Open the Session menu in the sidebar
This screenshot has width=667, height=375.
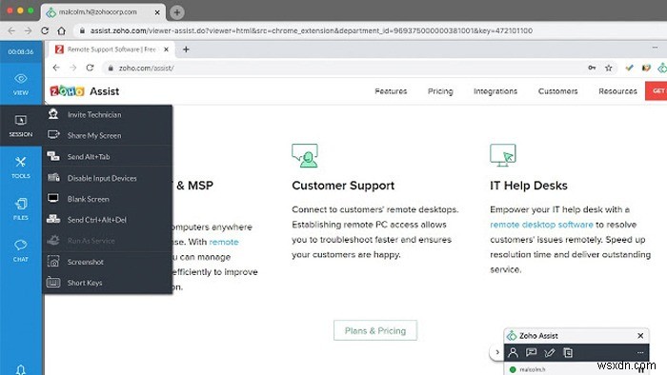pyautogui.click(x=21, y=126)
